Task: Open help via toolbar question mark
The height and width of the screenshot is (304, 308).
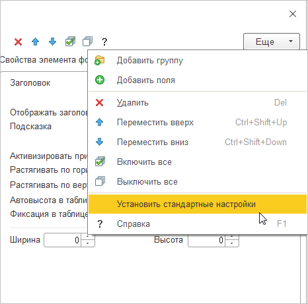Action: click(104, 42)
